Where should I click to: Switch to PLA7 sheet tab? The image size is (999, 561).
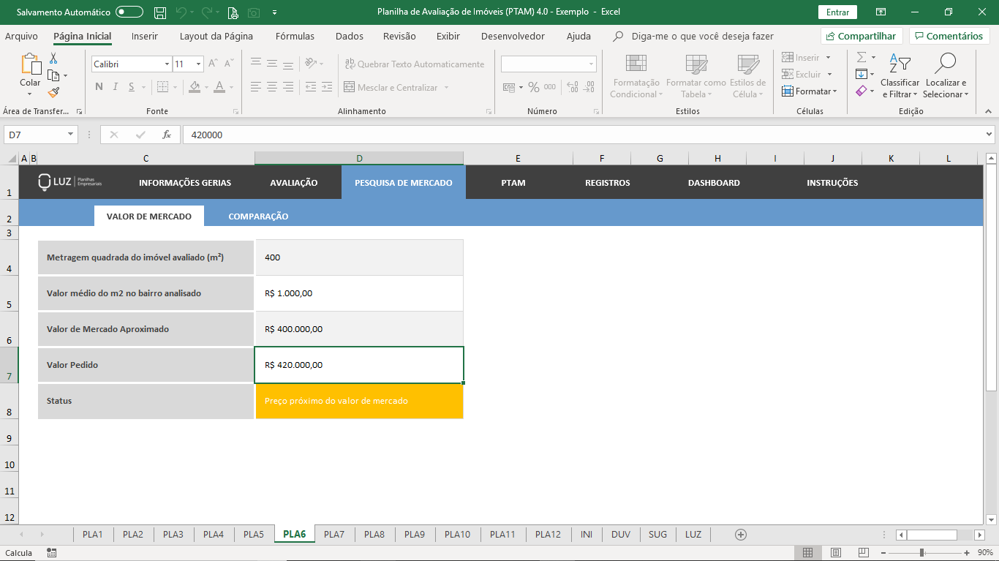(334, 535)
